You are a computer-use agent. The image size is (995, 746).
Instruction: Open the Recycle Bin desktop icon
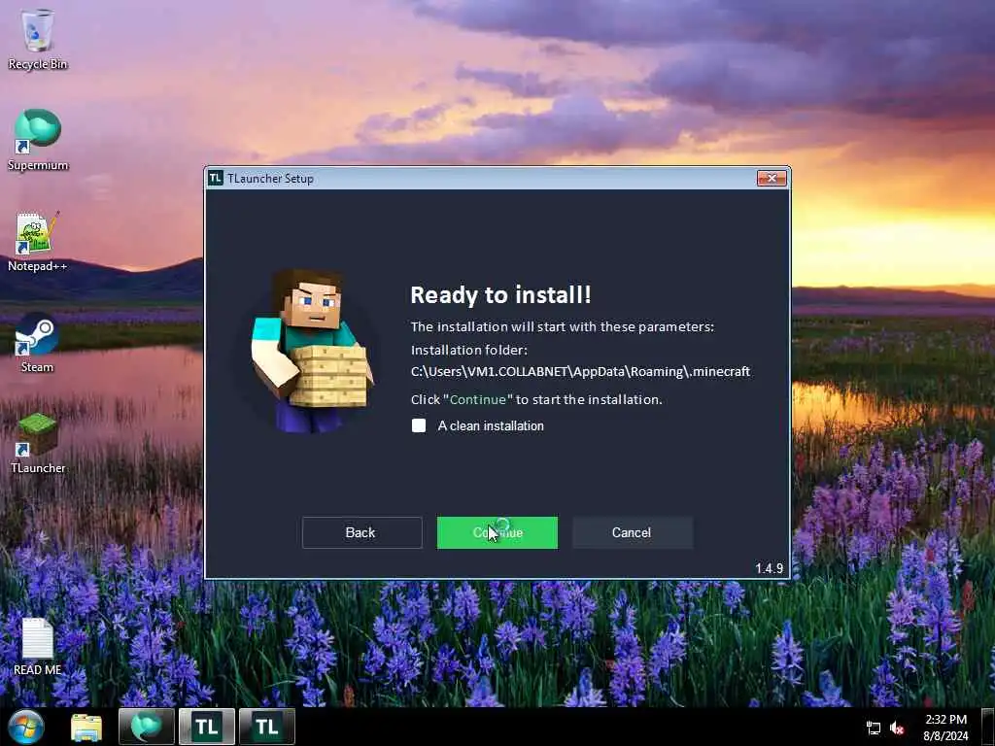[38, 39]
